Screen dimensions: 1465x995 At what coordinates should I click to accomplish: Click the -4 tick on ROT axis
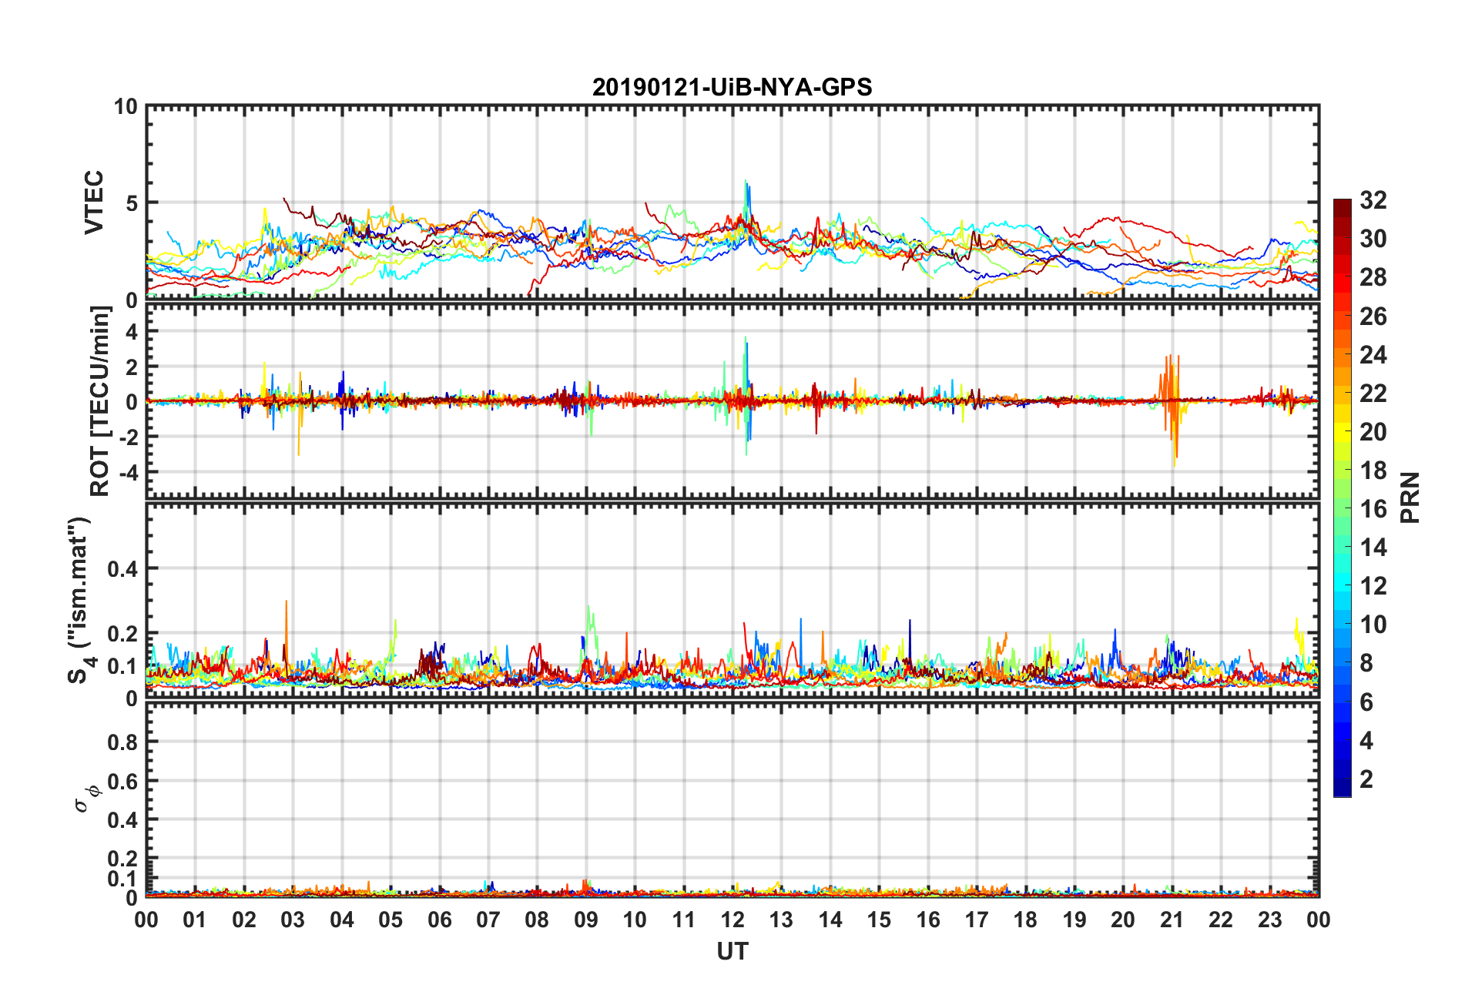pos(128,471)
